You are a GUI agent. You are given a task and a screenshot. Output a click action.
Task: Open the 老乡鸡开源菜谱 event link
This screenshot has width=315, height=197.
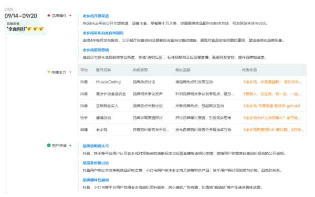click(96, 16)
